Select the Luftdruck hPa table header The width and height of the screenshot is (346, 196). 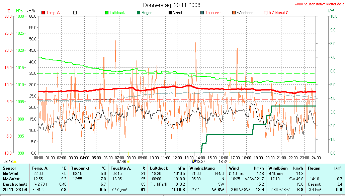[167, 168]
